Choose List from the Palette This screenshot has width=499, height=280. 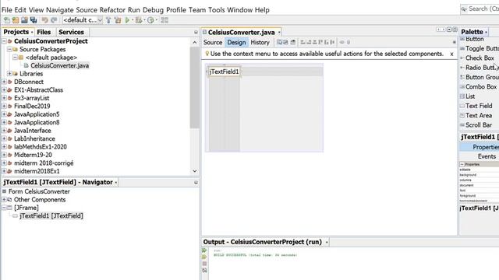coord(470,96)
